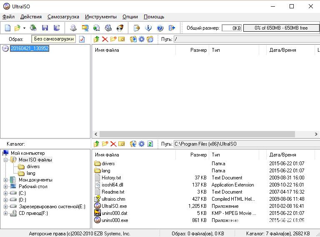The height and width of the screenshot is (237, 320).
Task: Sort by Размер column in Каталог file list
Action: coord(192,155)
